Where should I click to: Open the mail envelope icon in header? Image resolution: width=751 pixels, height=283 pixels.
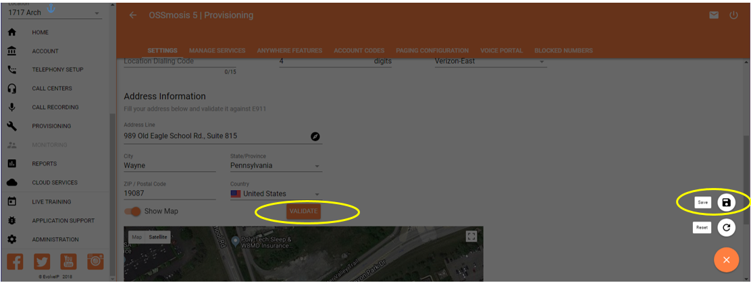pos(714,15)
